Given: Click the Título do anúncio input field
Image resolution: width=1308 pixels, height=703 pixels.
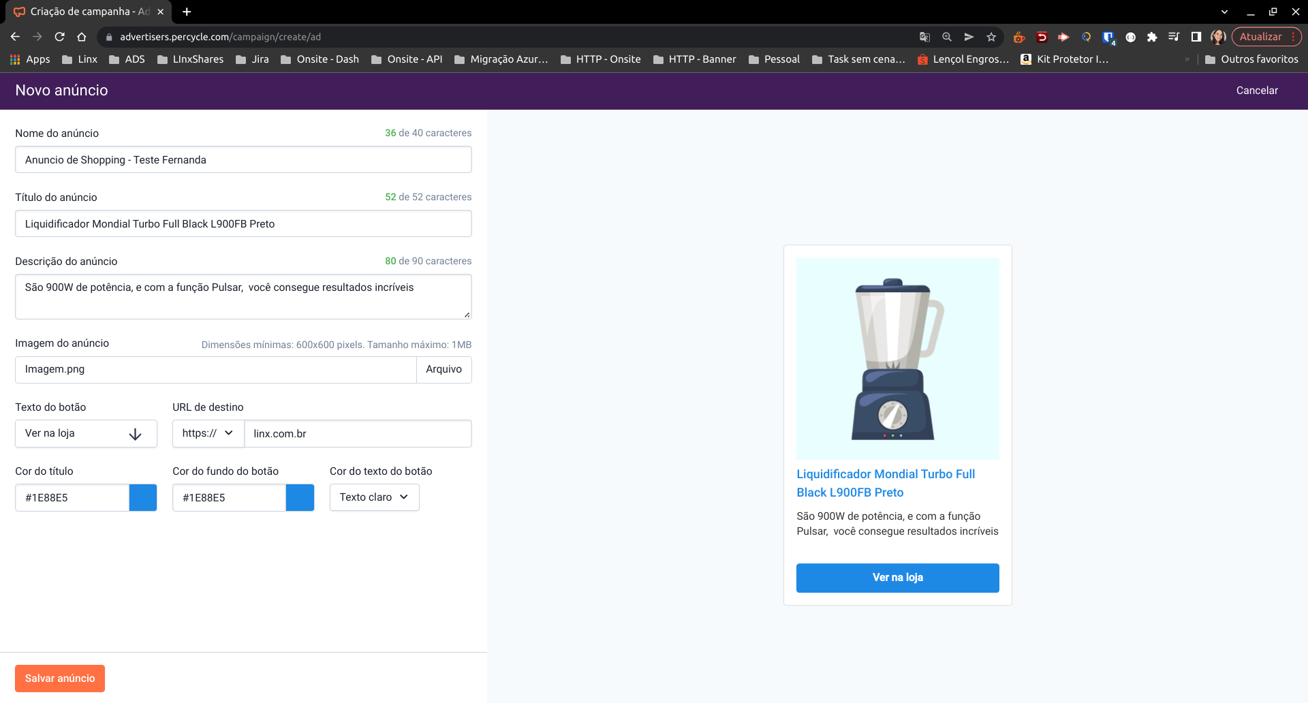Looking at the screenshot, I should click(x=243, y=224).
